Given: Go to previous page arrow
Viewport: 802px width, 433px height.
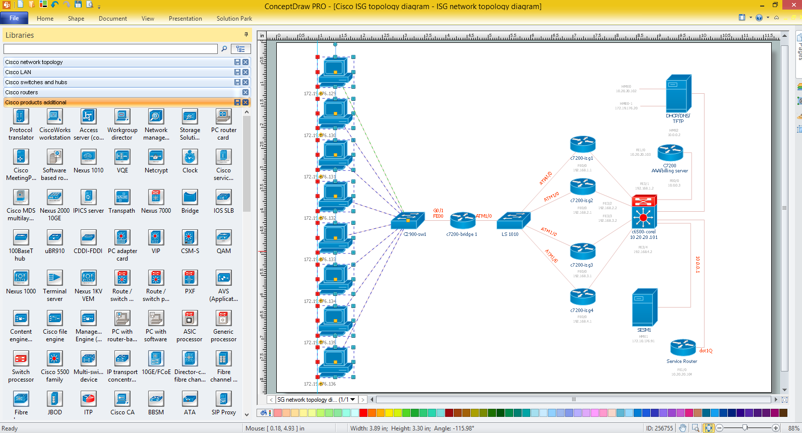Looking at the screenshot, I should pyautogui.click(x=271, y=400).
